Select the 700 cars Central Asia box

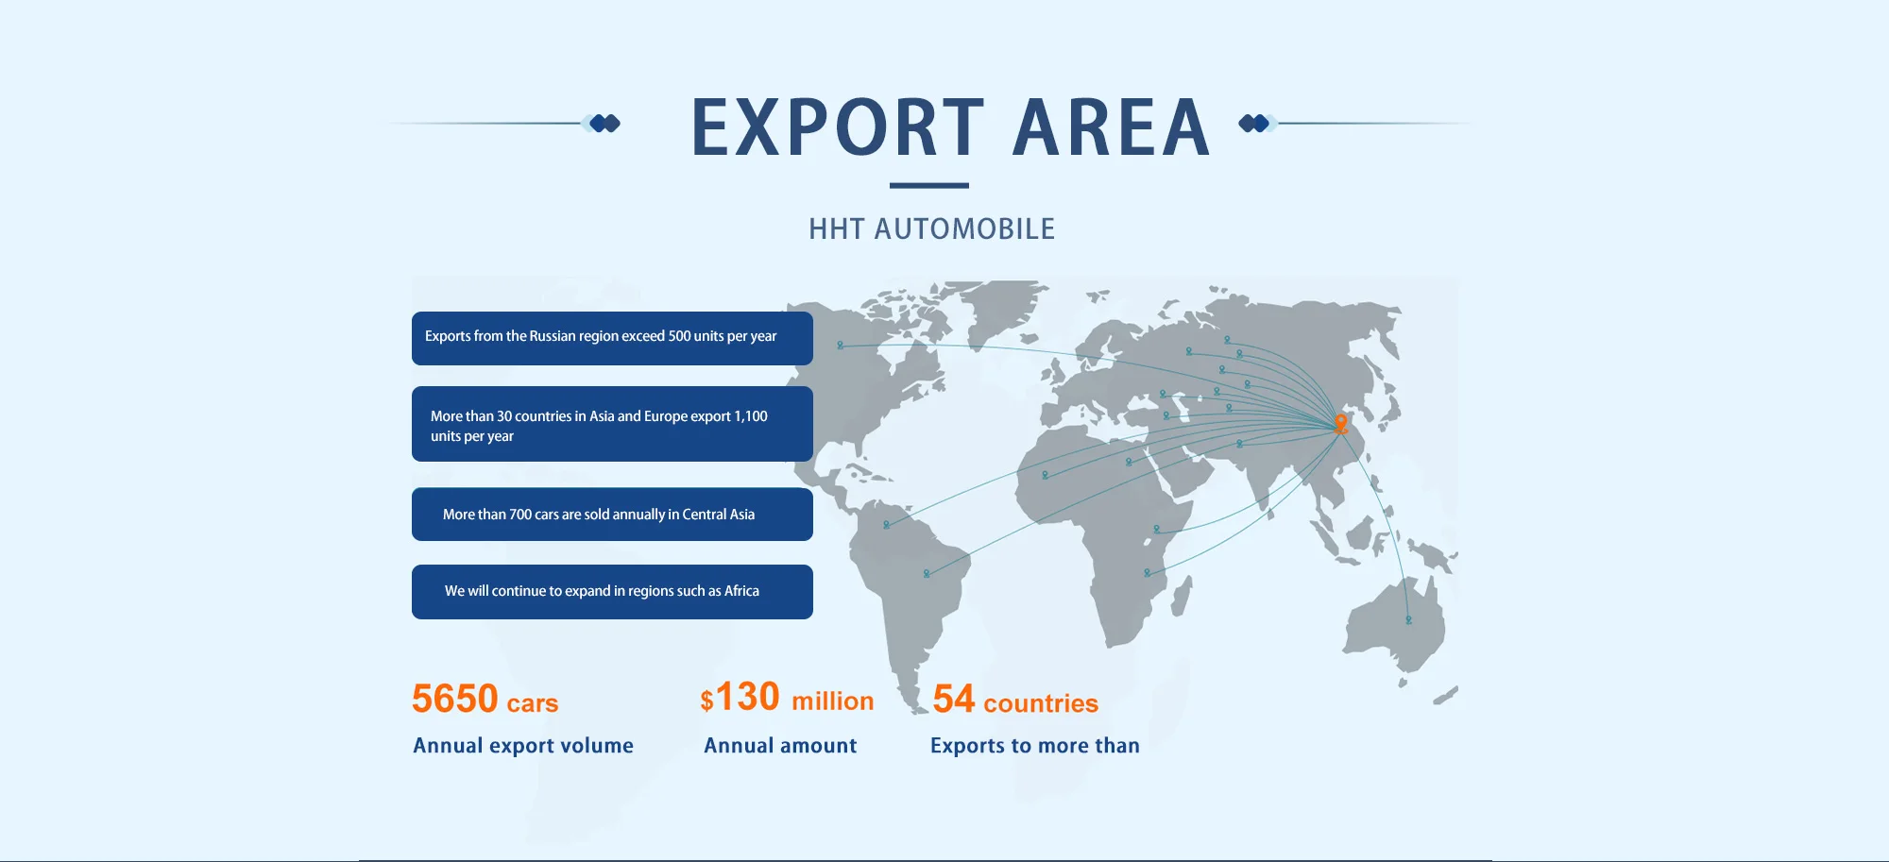coord(612,515)
